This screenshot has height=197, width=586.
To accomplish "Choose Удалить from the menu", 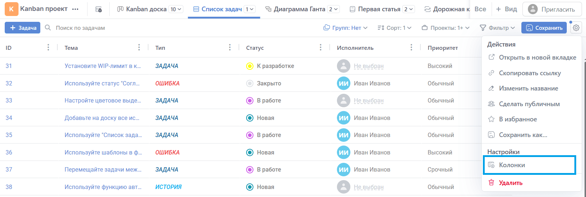I will [x=510, y=183].
